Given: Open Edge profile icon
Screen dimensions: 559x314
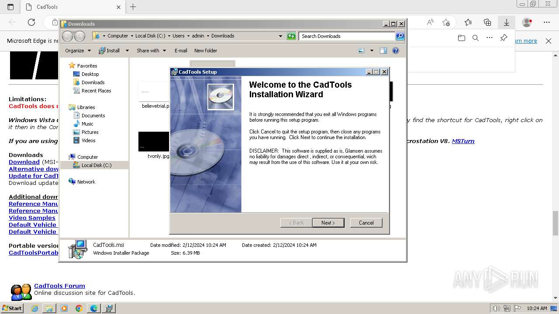Looking at the screenshot, I should pos(527,22).
